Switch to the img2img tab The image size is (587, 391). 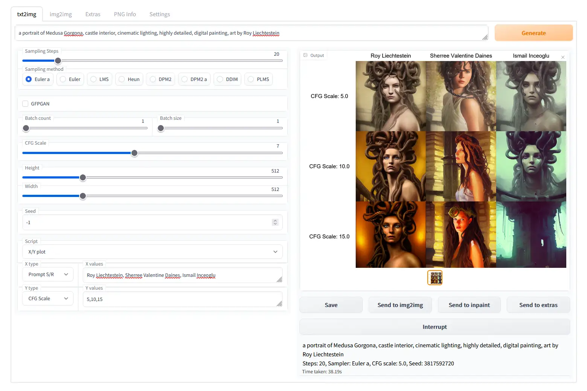tap(61, 14)
